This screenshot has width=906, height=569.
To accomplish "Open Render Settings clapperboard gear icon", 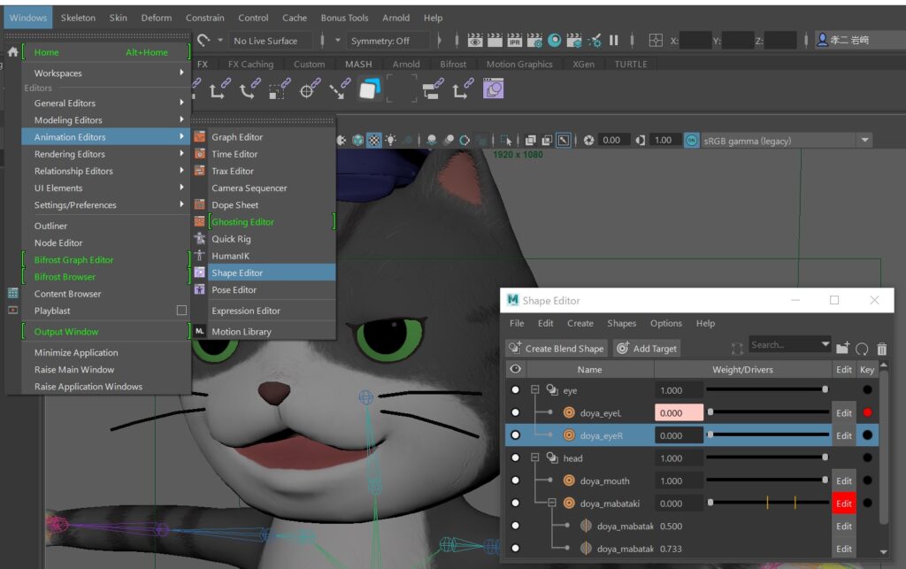I will pyautogui.click(x=534, y=40).
